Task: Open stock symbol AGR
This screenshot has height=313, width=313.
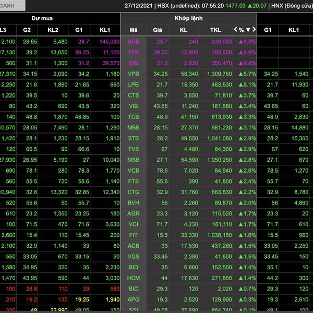Action: coord(134,213)
